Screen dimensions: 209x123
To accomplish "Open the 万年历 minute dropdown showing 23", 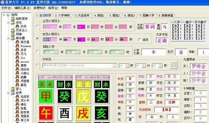I will (144, 66).
